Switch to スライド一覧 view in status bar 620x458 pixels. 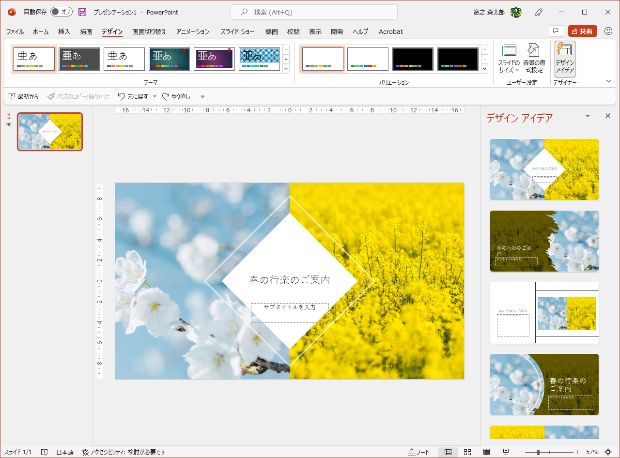point(468,452)
